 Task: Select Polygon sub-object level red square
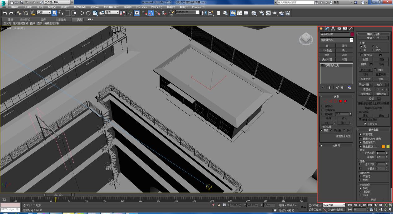pyautogui.click(x=340, y=101)
